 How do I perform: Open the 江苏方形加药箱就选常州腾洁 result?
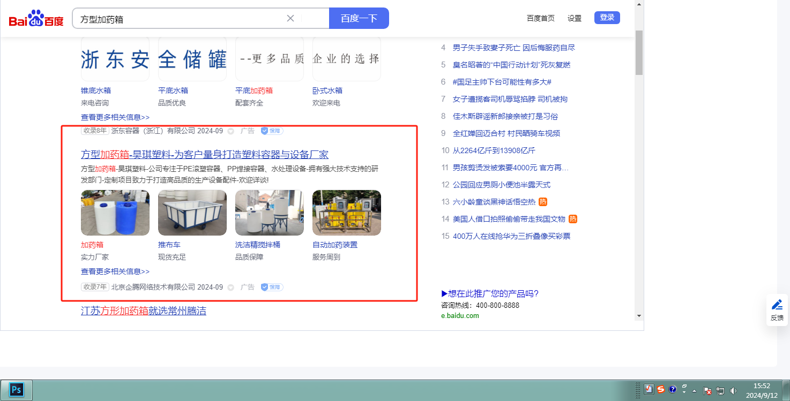144,311
